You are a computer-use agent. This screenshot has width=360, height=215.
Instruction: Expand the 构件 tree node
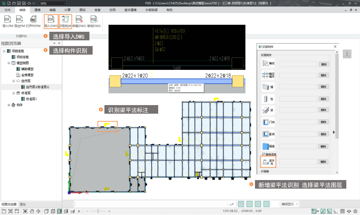pyautogui.click(x=9, y=105)
